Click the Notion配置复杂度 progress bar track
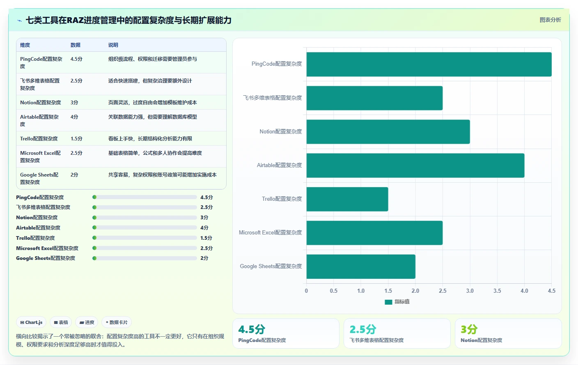The image size is (578, 365). [x=145, y=218]
